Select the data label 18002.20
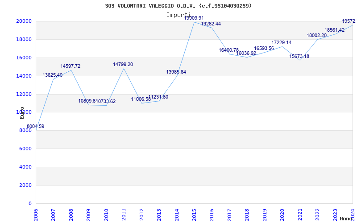 pyautogui.click(x=317, y=35)
